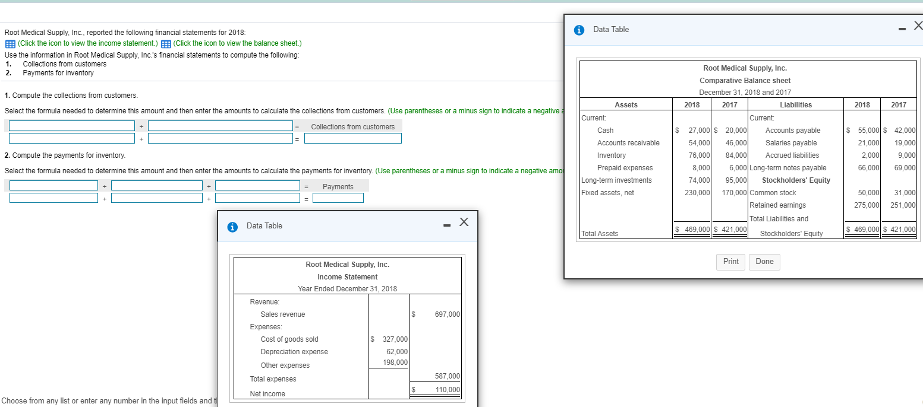Image resolution: width=923 pixels, height=407 pixels.
Task: Minimize the income statement Data Table window
Action: pyautogui.click(x=446, y=225)
